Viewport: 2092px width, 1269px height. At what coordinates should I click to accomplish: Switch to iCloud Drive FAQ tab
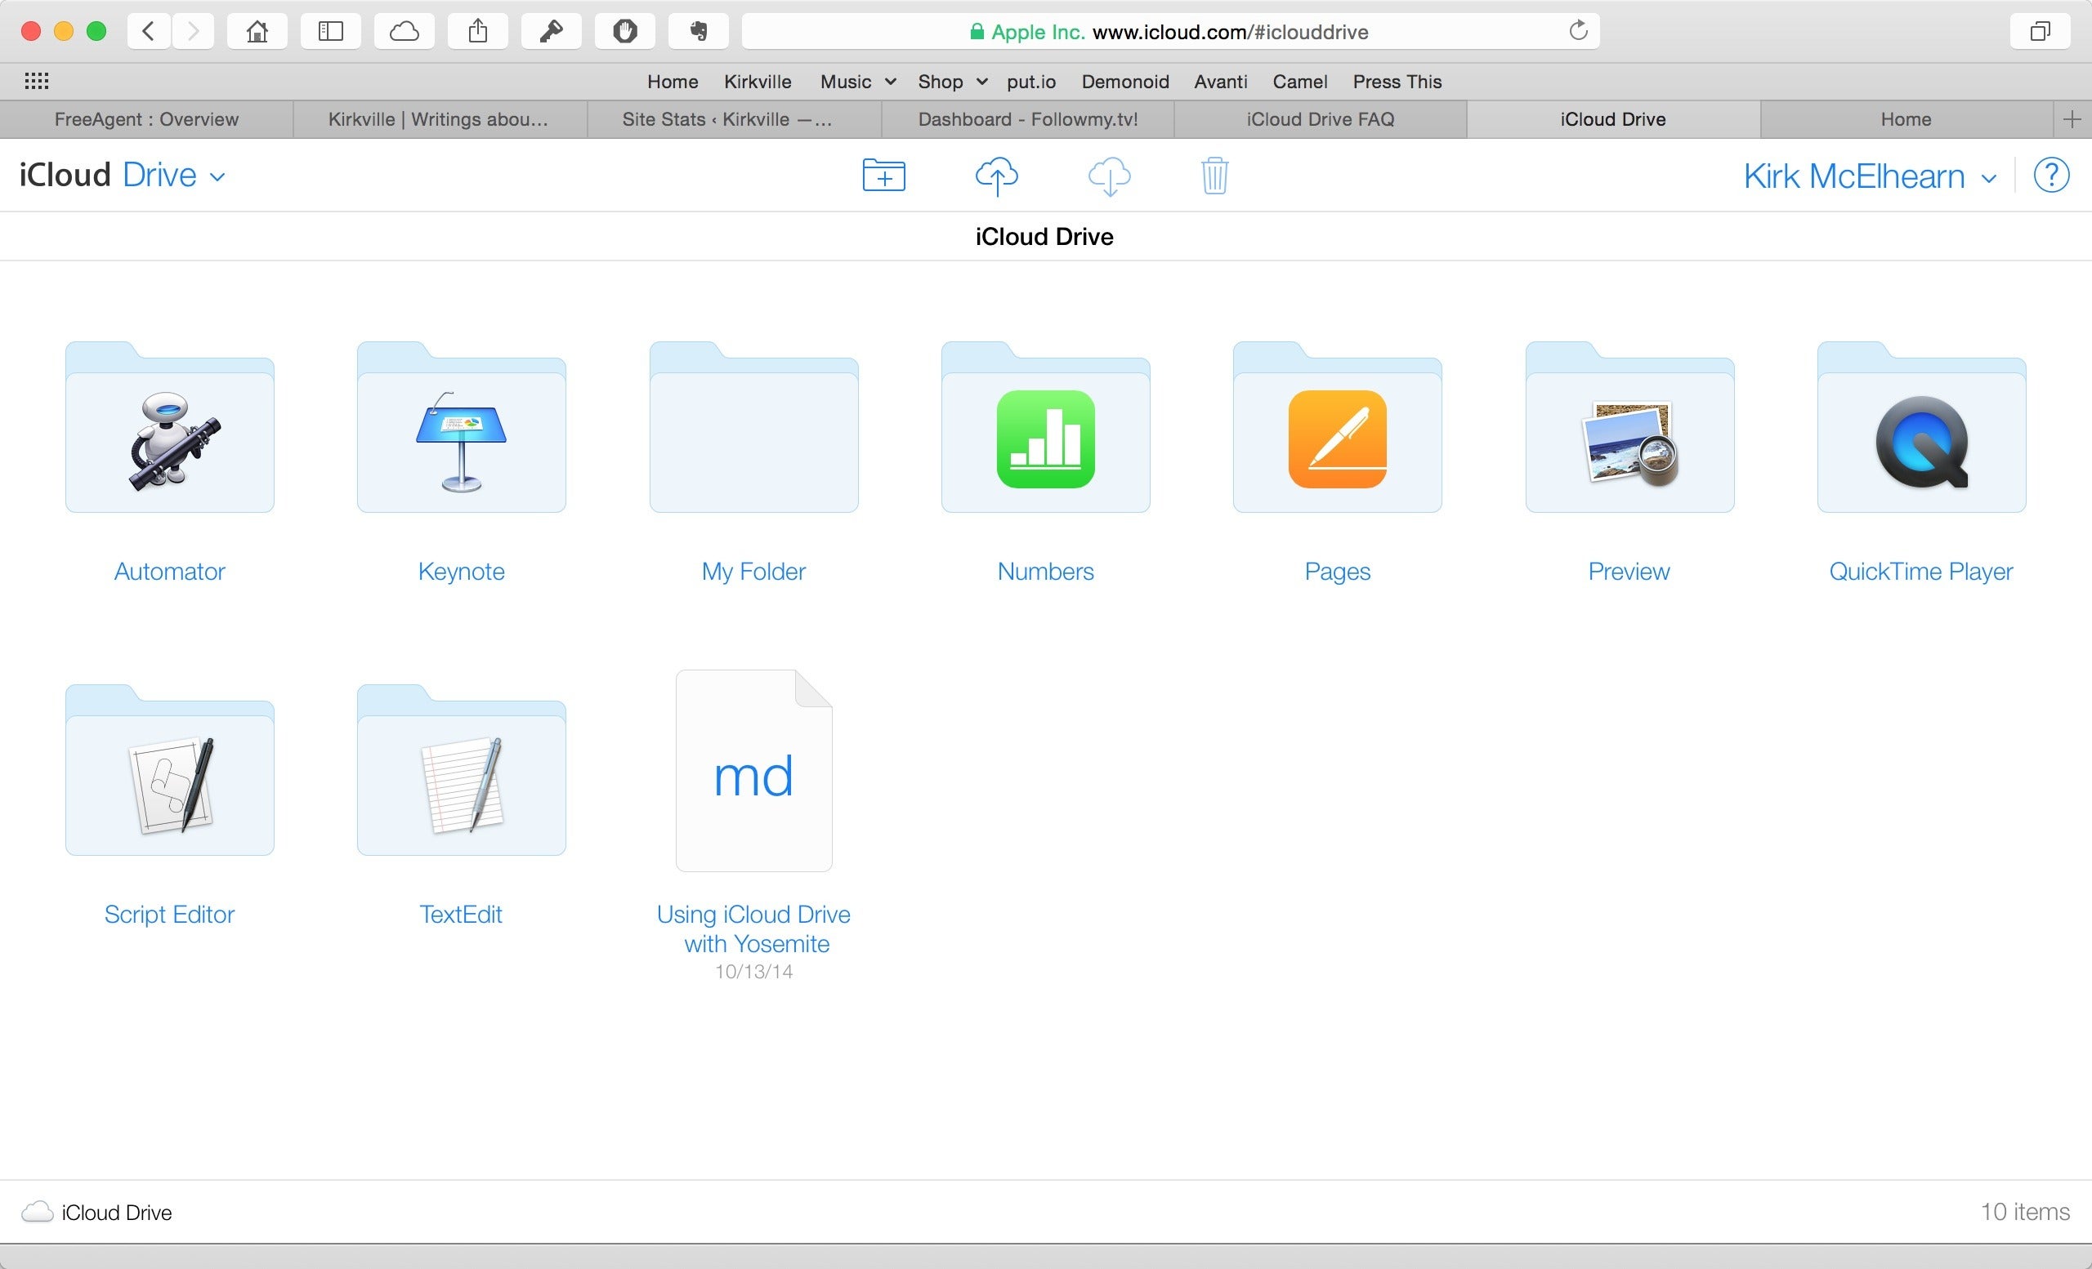coord(1321,119)
